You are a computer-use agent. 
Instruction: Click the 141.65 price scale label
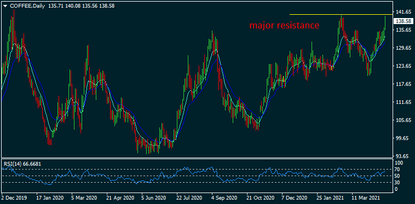[404, 12]
